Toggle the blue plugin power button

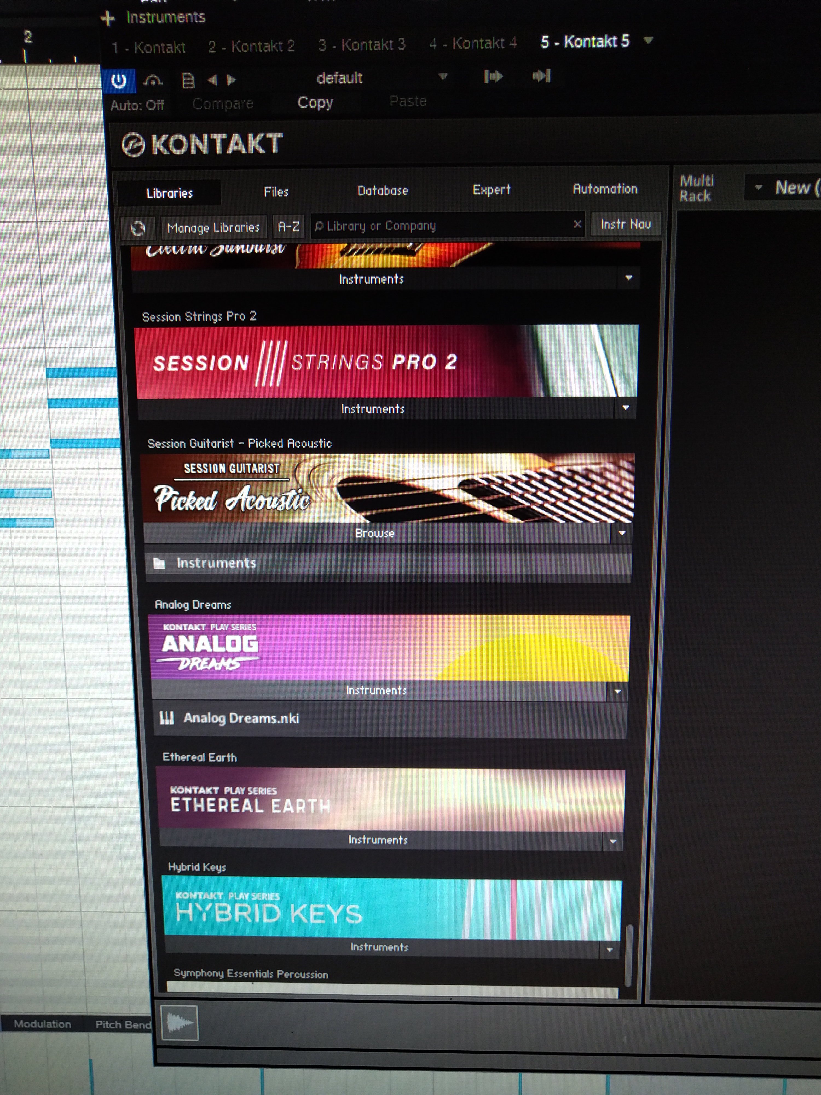click(x=119, y=81)
